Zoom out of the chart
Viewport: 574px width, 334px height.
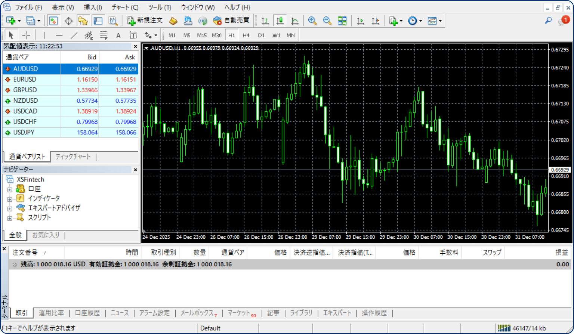coord(327,21)
